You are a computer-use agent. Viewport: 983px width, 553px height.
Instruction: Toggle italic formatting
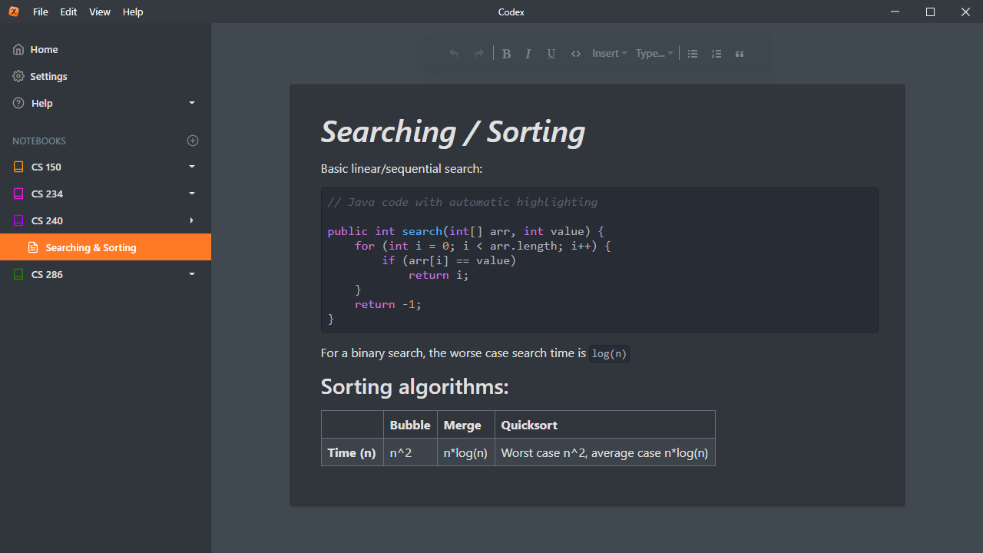coord(528,54)
